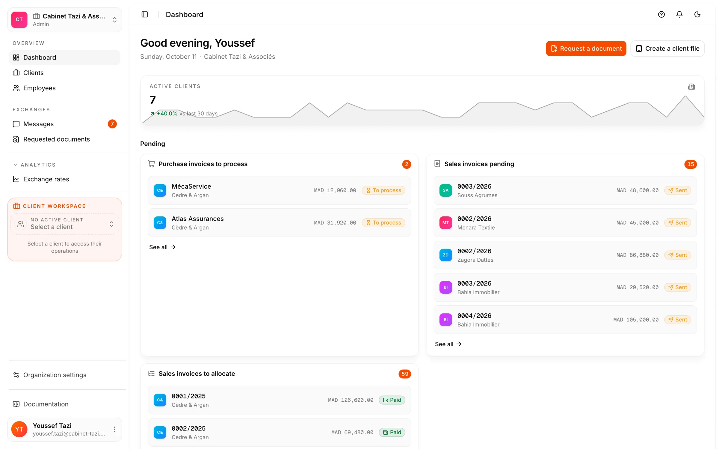Image resolution: width=719 pixels, height=449 pixels.
Task: Click the Sales invoices pending document icon
Action: tap(437, 164)
